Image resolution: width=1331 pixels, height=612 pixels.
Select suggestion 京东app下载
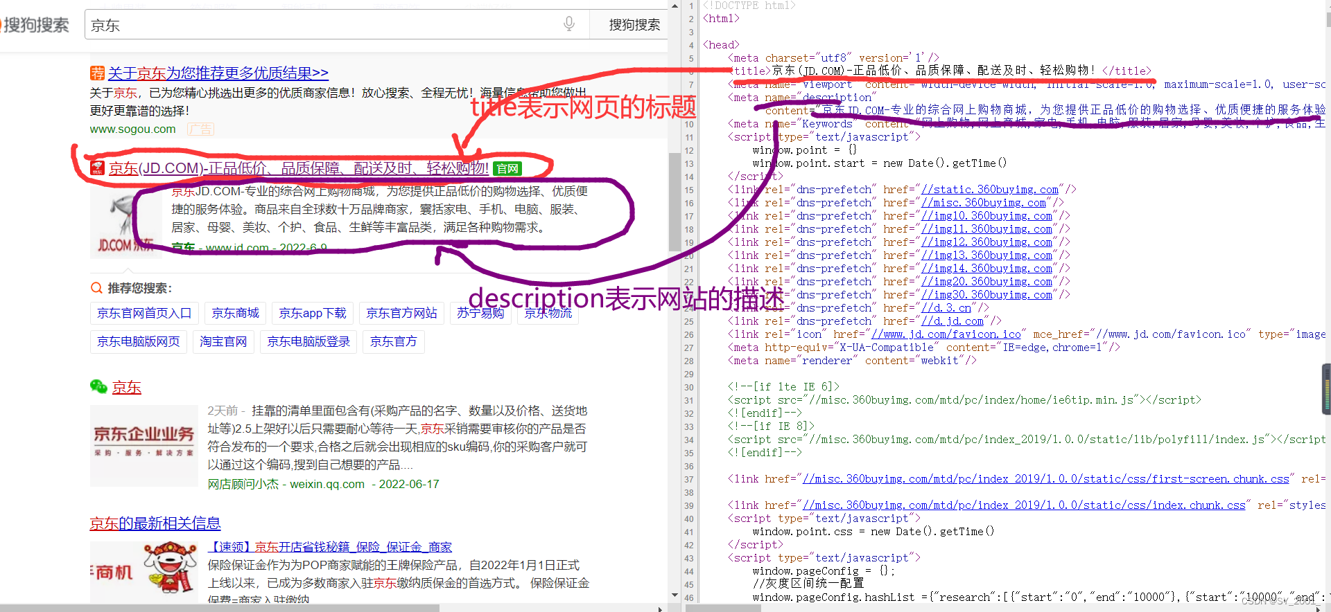313,314
